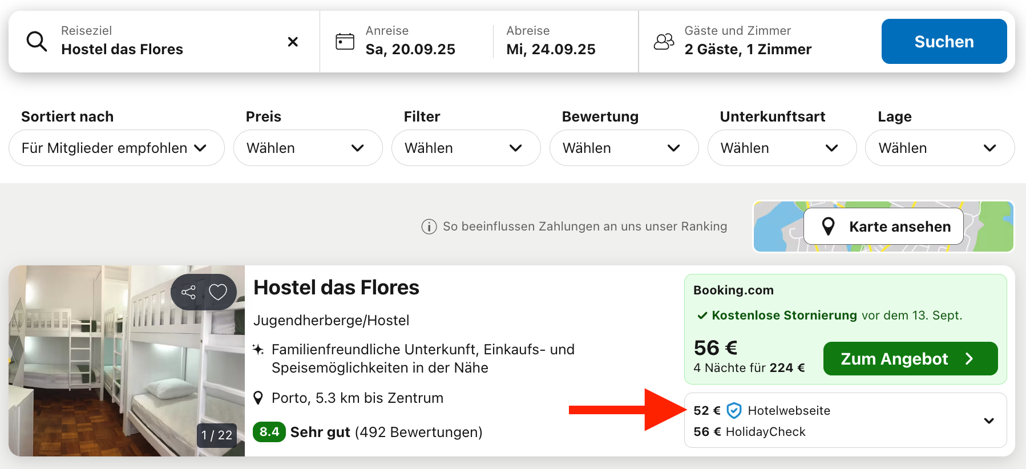Click Porto, 5.3 km bis Zentrum

357,398
